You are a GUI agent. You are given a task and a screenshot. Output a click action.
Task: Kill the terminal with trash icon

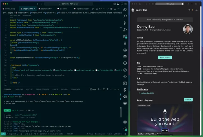[107, 89]
